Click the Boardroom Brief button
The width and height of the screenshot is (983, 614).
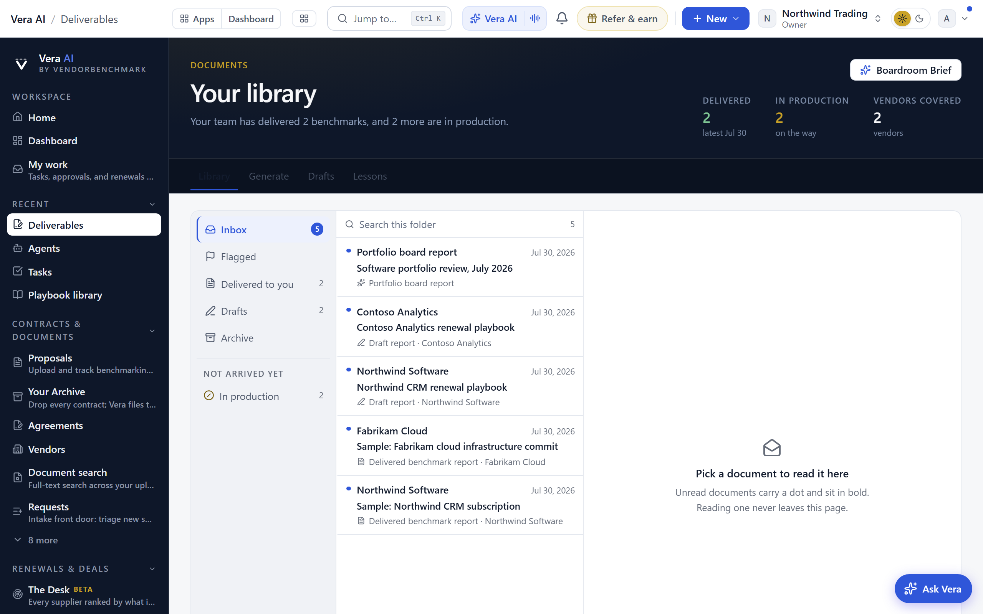click(x=905, y=70)
